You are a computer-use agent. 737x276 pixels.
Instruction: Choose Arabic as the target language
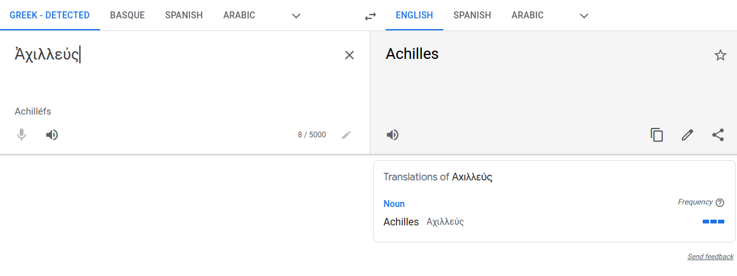pos(527,15)
